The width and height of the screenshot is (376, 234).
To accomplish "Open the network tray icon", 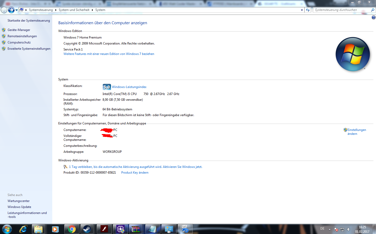I will [x=342, y=229].
